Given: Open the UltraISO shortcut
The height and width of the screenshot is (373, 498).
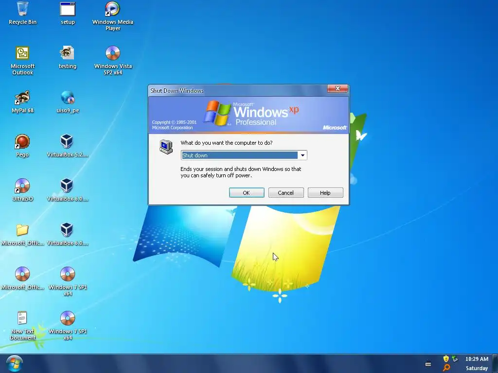Looking at the screenshot, I should click(22, 190).
